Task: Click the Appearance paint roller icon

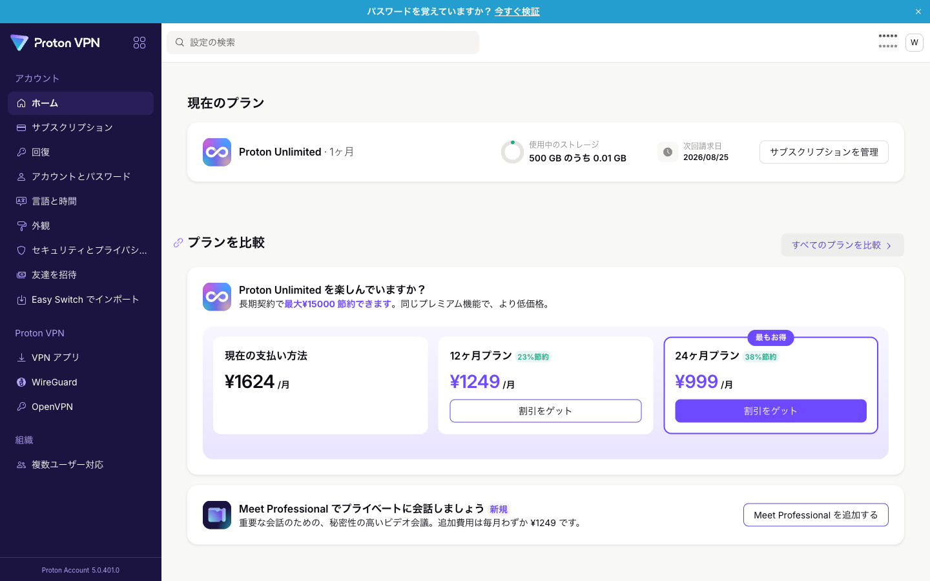Action: tap(21, 226)
